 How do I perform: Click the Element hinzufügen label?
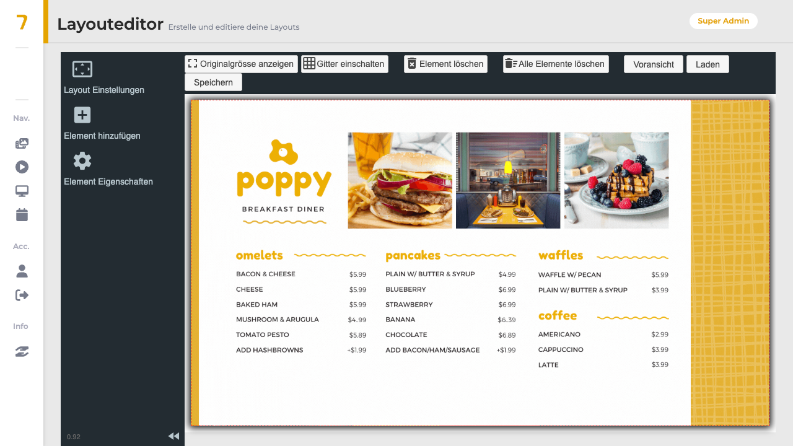[x=102, y=136]
